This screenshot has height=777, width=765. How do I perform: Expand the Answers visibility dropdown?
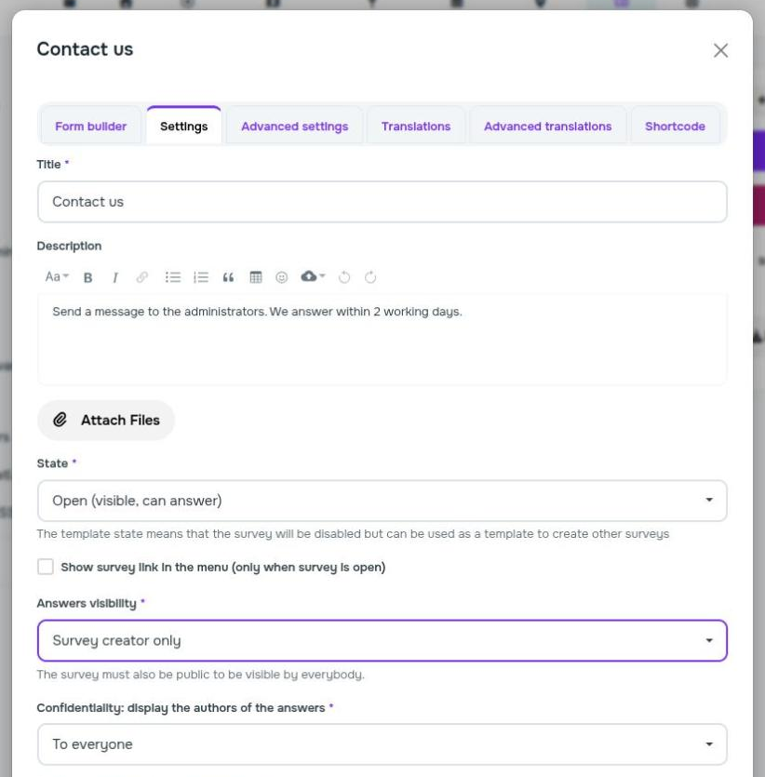coord(382,640)
